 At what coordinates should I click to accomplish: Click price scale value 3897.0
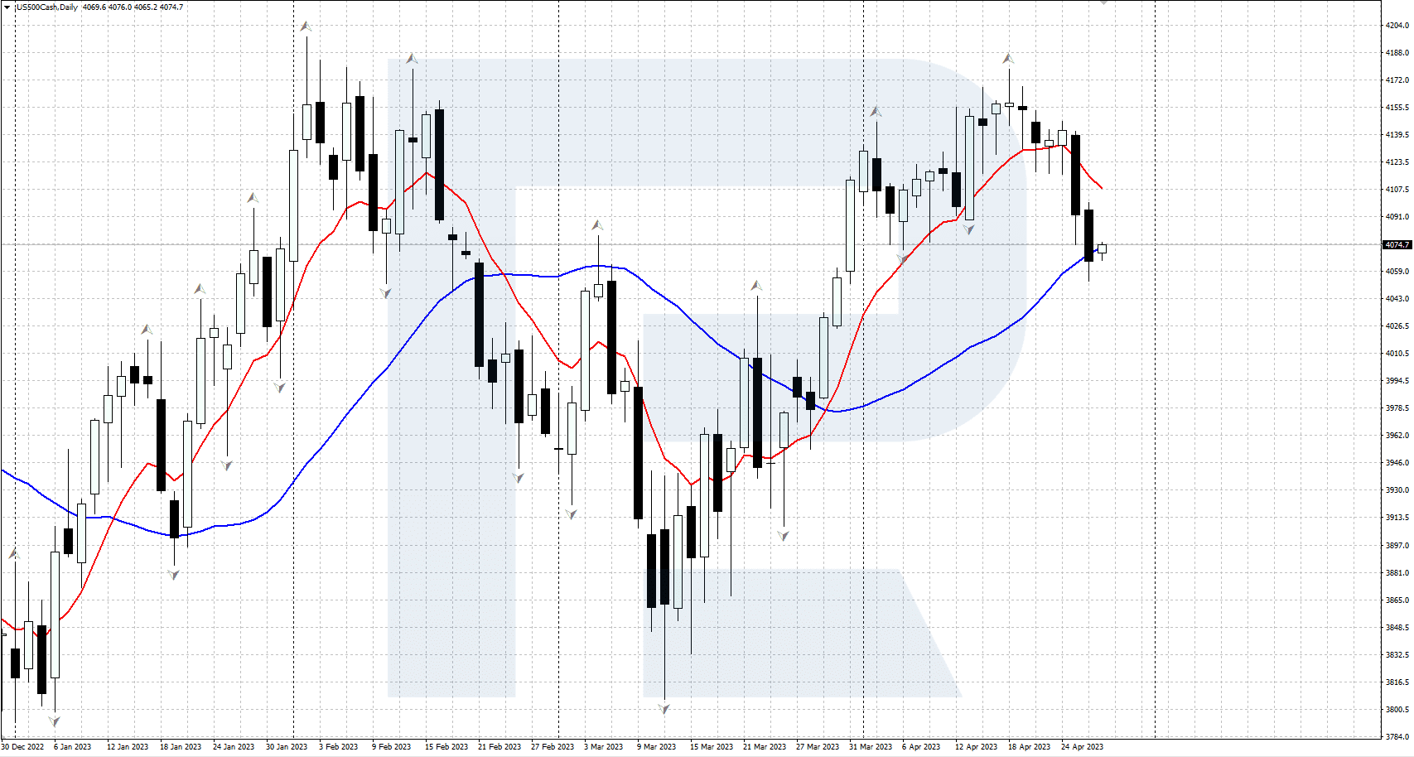click(1397, 546)
